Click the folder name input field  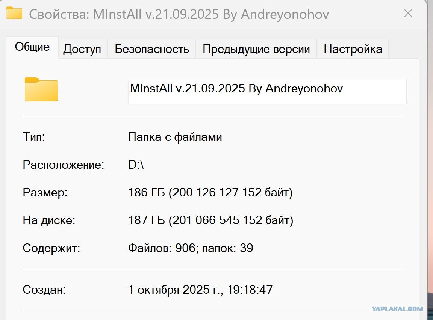click(267, 92)
